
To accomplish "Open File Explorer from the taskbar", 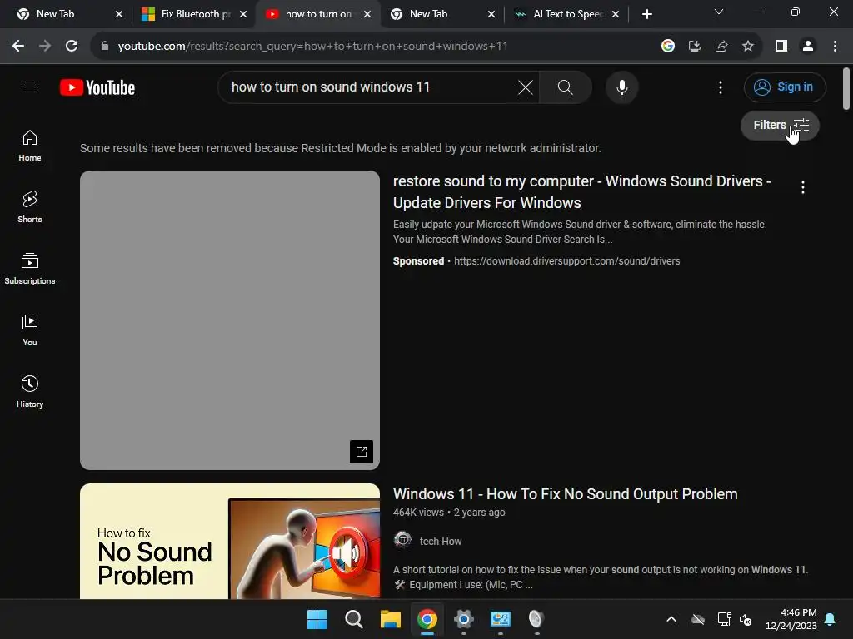I will pyautogui.click(x=390, y=619).
